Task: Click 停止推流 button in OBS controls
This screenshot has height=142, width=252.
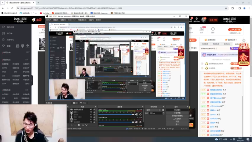Action: click(x=177, y=110)
